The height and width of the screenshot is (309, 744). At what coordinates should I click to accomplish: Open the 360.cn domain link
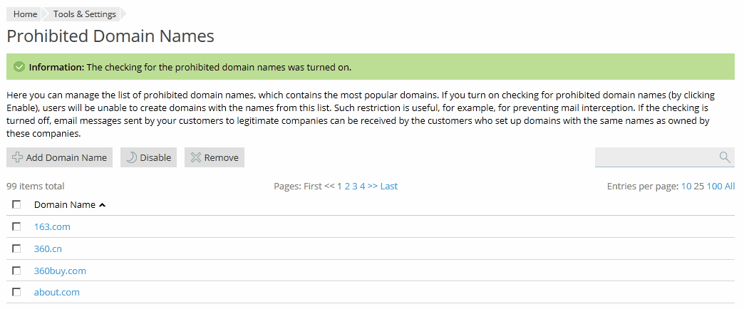[48, 248]
